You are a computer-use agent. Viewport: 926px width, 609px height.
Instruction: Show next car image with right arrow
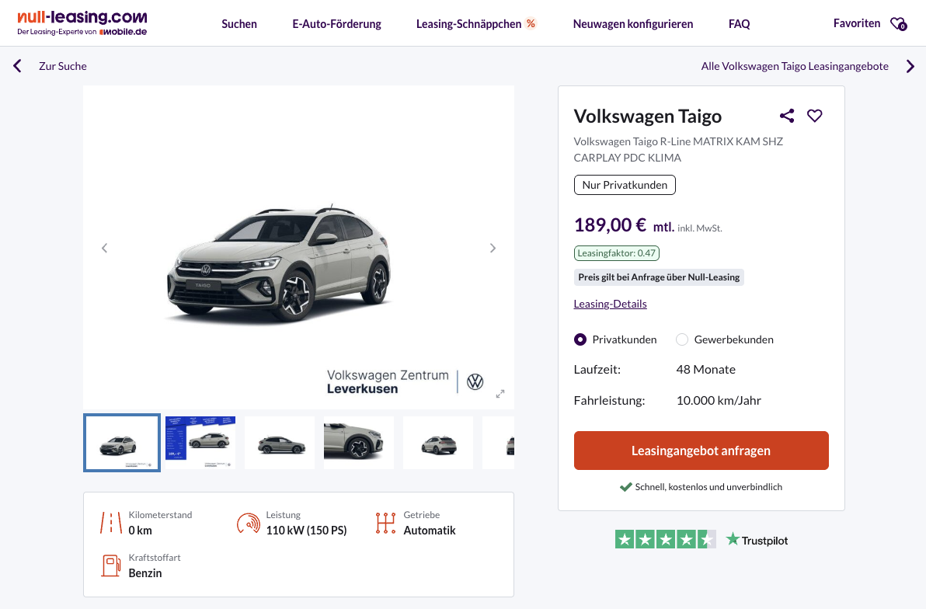[x=493, y=248]
